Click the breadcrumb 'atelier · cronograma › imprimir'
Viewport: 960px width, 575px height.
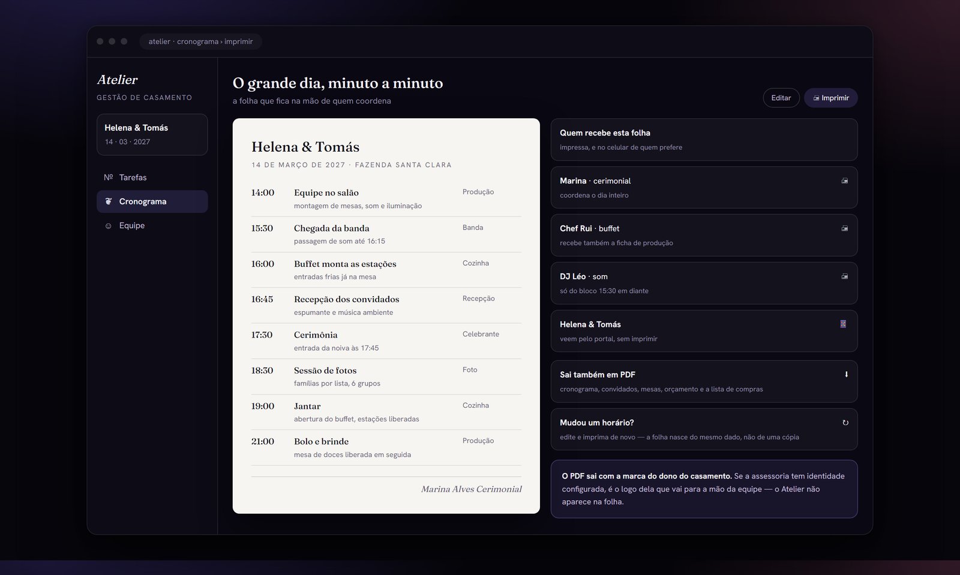[x=201, y=41]
